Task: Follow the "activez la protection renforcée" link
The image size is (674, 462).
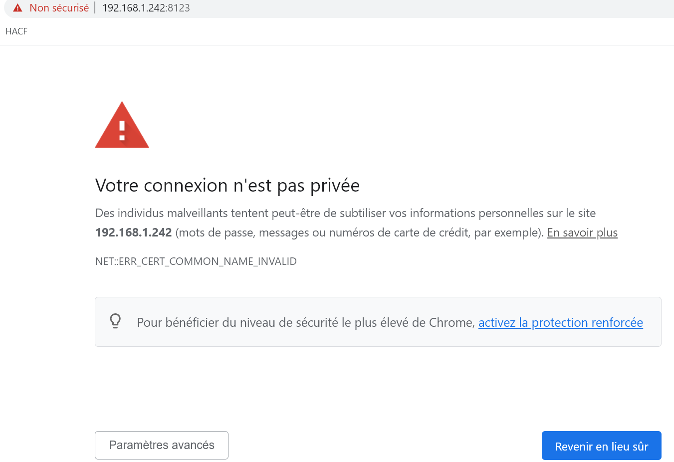Action: [x=561, y=323]
